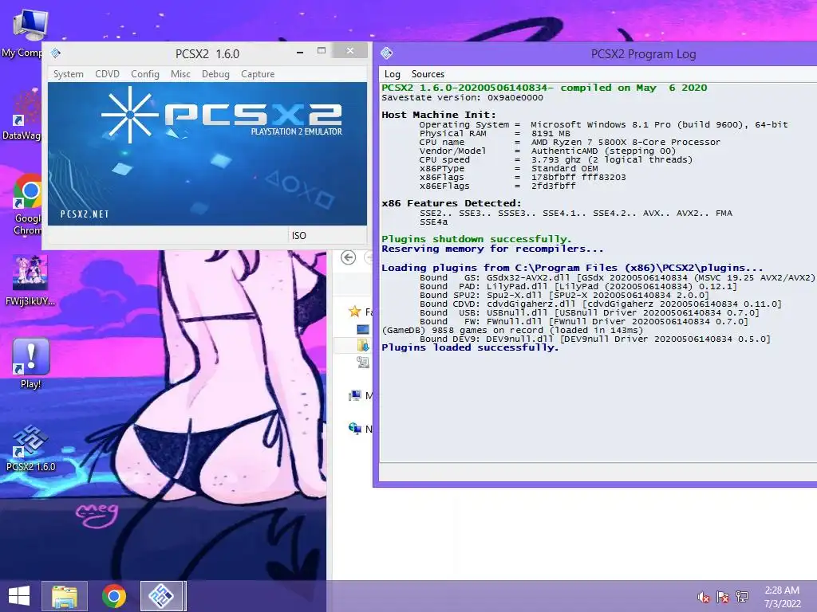The image size is (817, 612).
Task: Click the network tray icon
Action: (x=742, y=597)
